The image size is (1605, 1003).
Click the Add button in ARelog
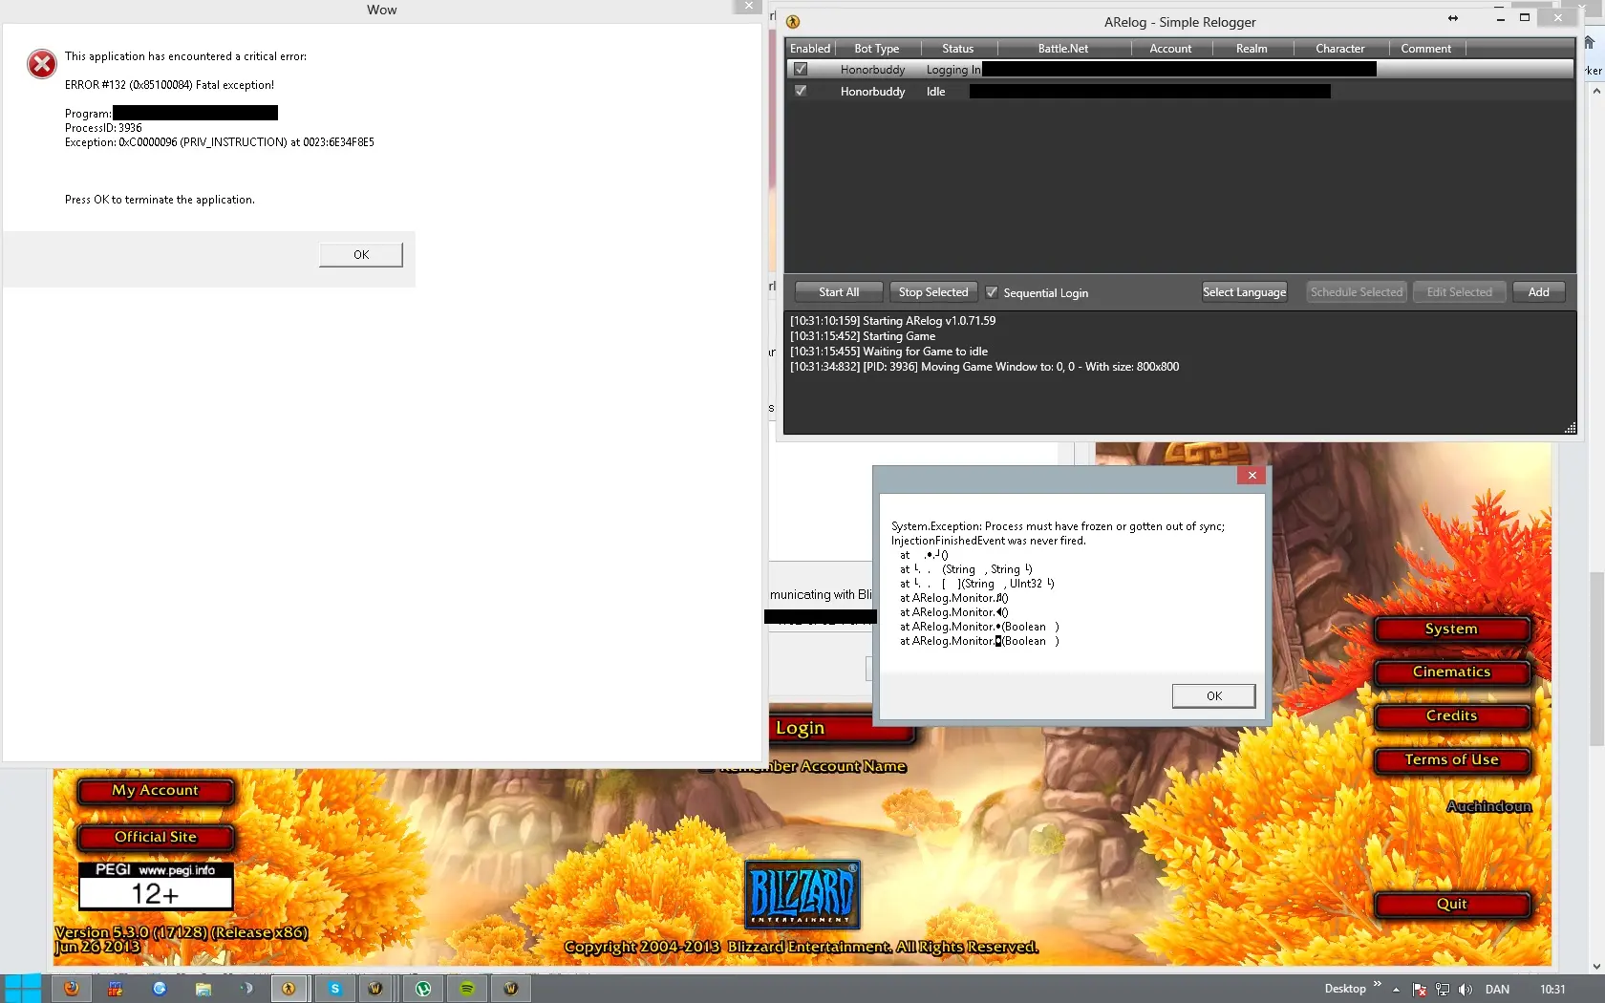tap(1538, 292)
